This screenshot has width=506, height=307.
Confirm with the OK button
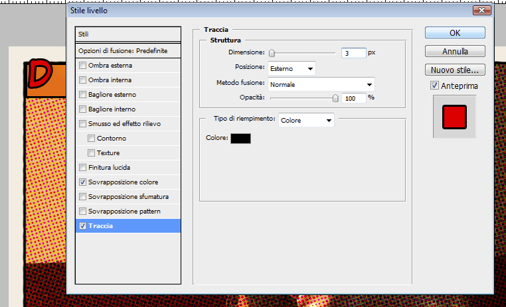[x=455, y=33]
